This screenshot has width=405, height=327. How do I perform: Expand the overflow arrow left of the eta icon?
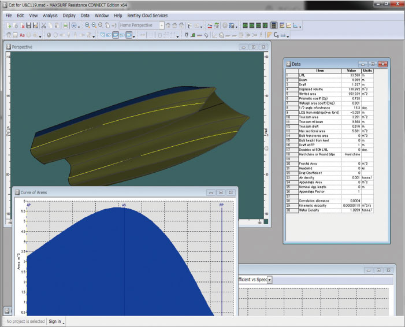pos(178,36)
